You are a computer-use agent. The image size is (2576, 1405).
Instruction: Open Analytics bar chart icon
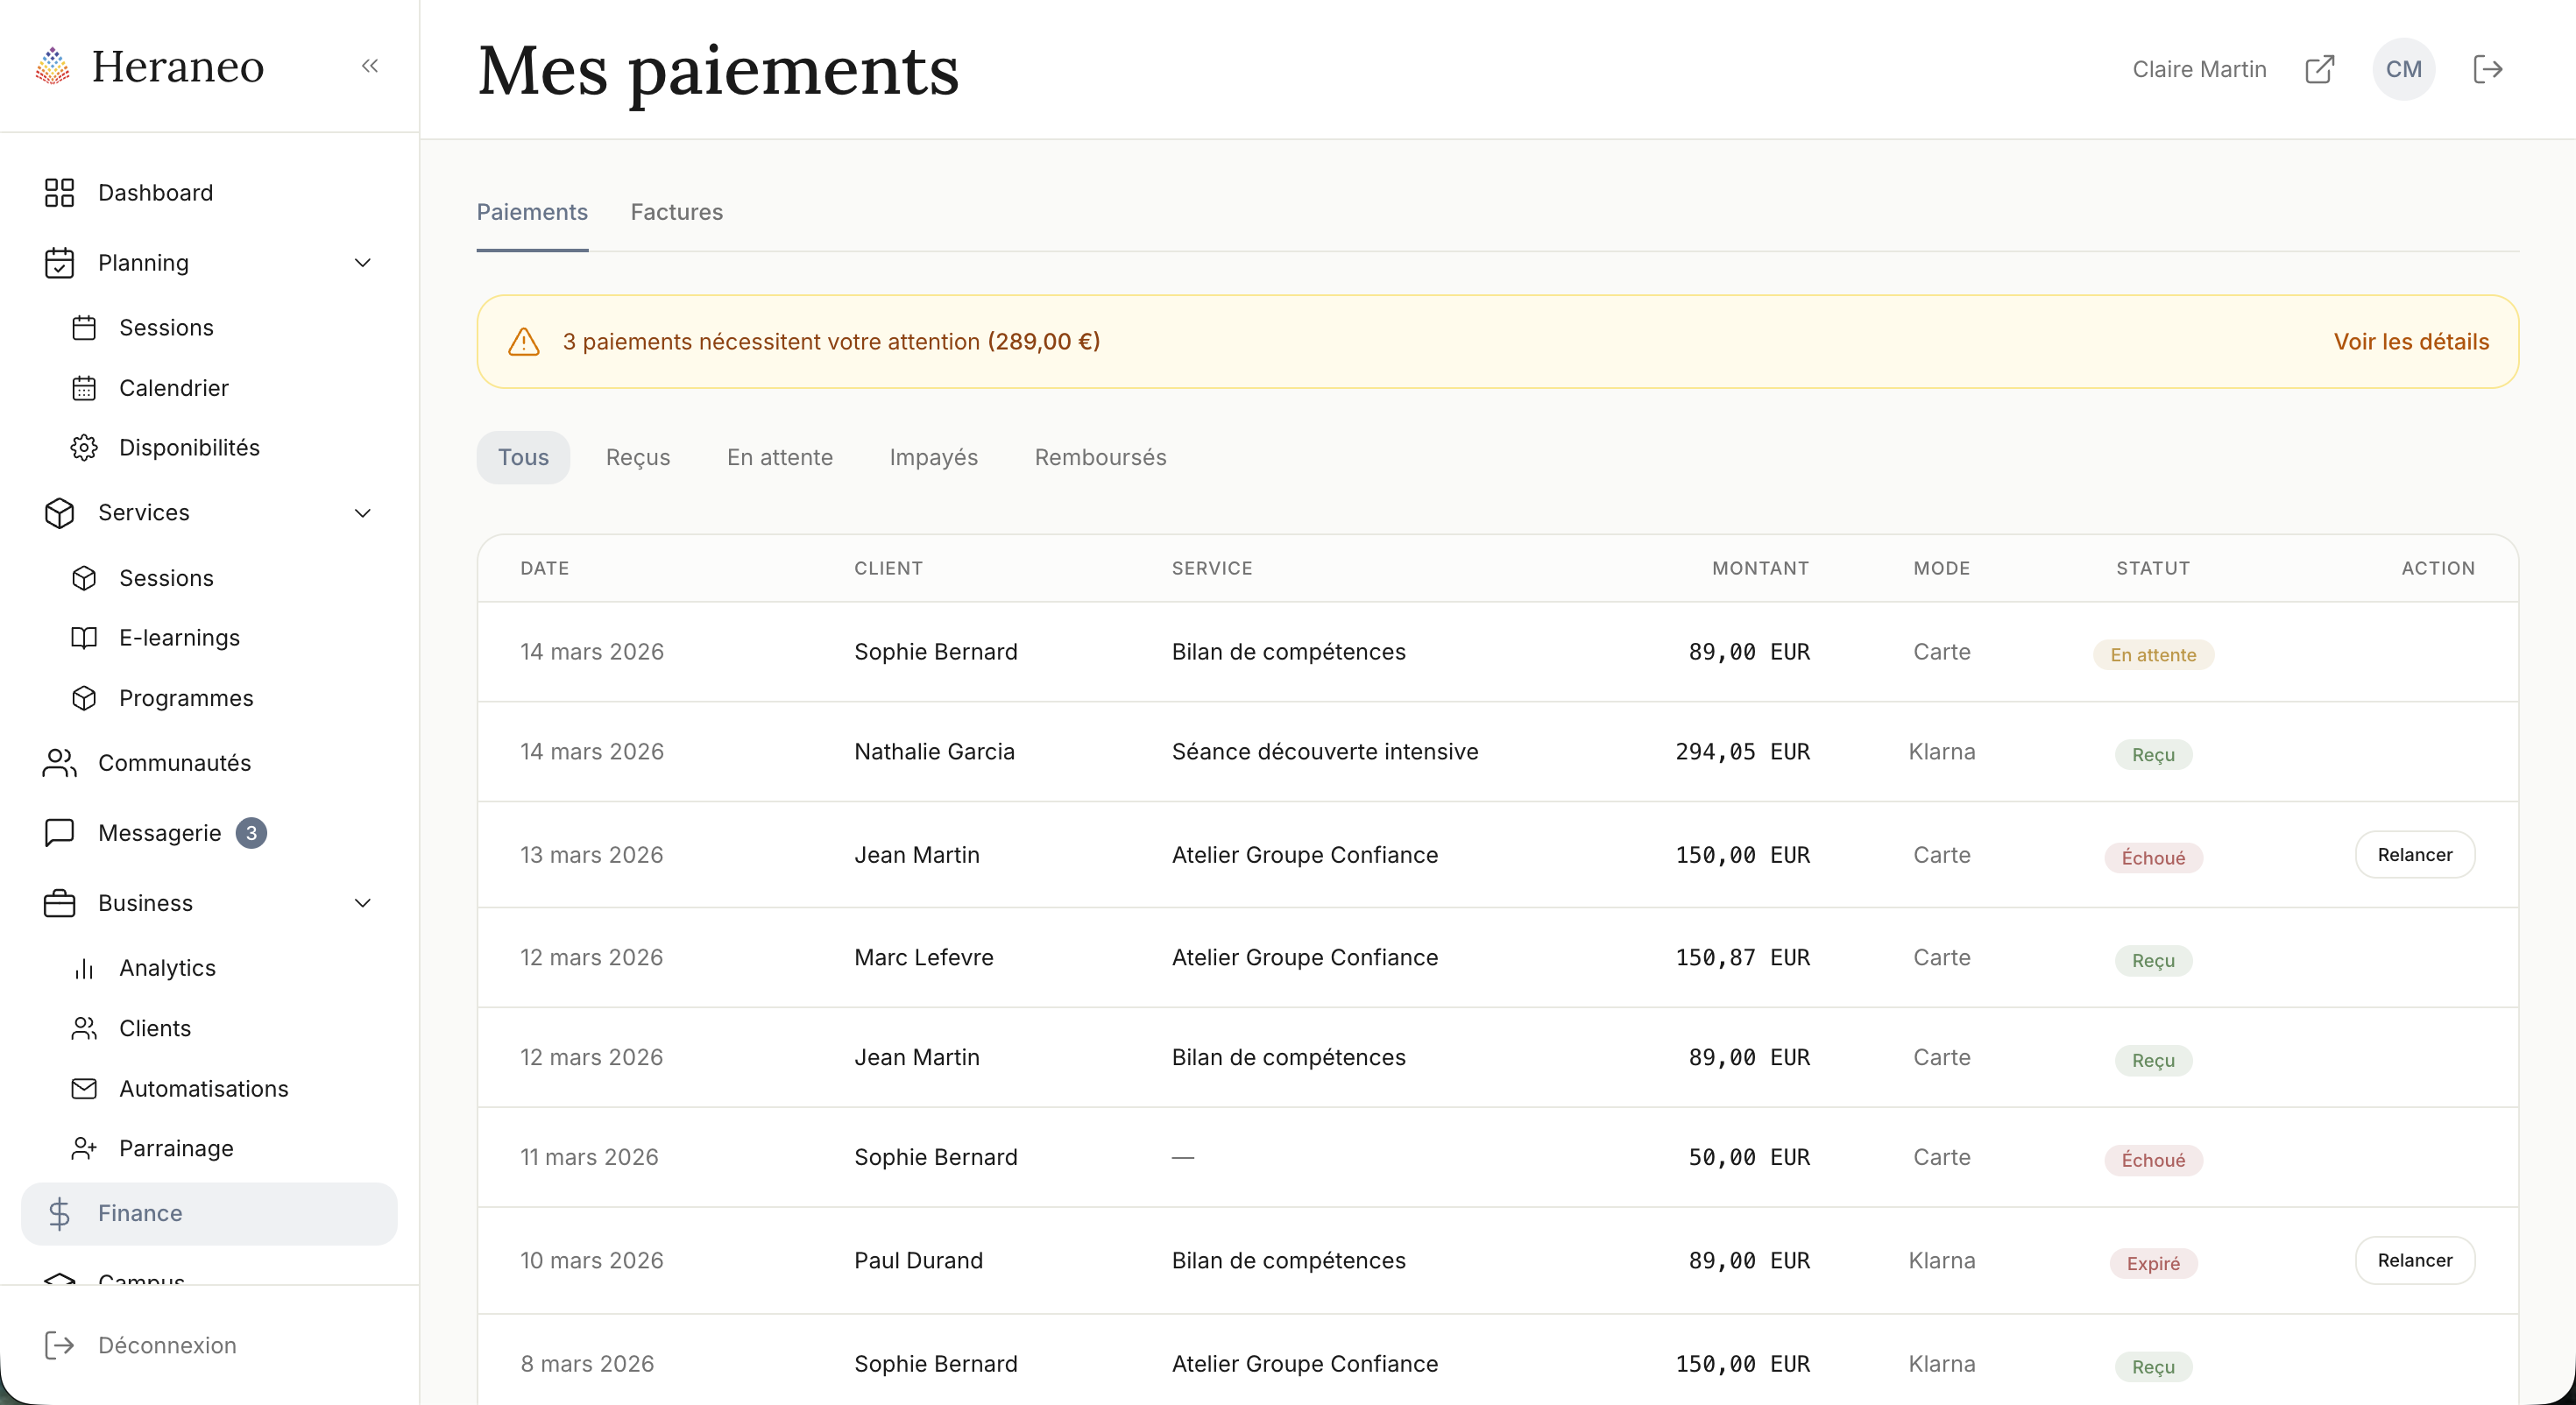click(x=84, y=968)
